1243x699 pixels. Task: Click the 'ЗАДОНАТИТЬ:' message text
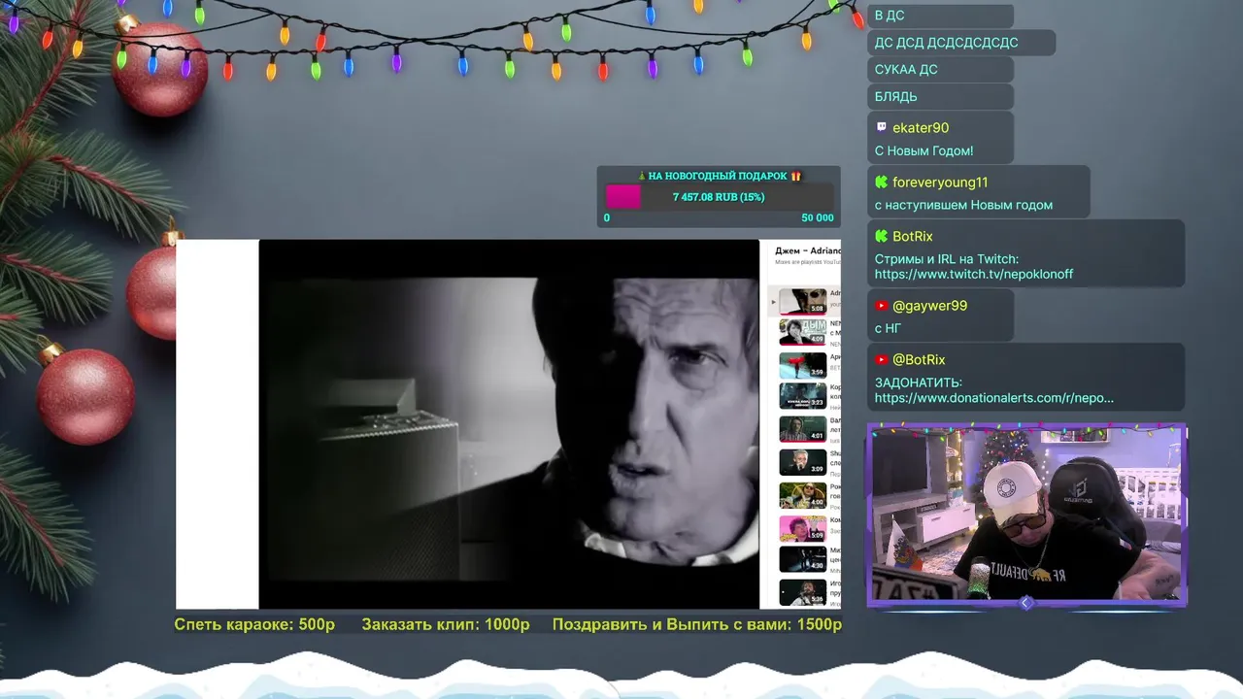(x=919, y=383)
